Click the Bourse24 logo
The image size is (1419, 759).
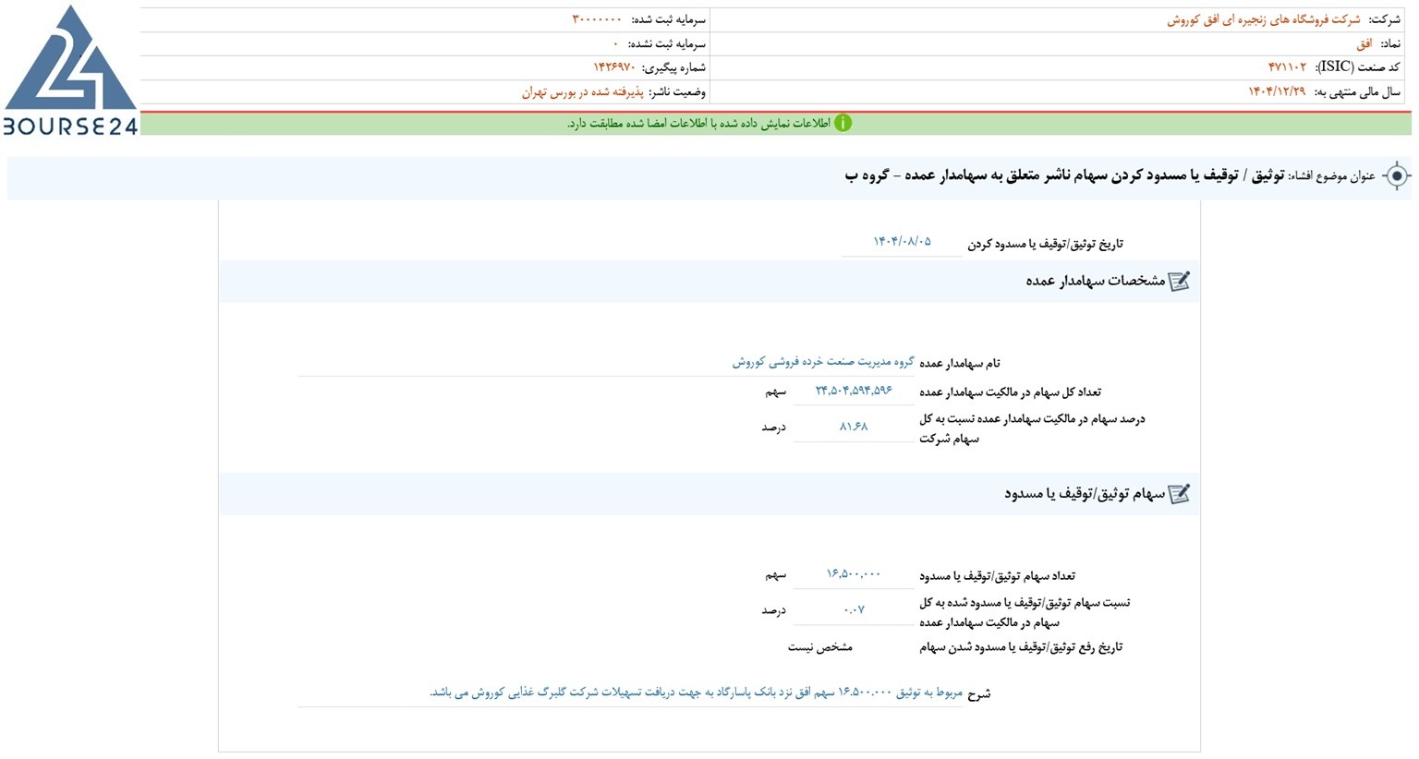pos(70,71)
